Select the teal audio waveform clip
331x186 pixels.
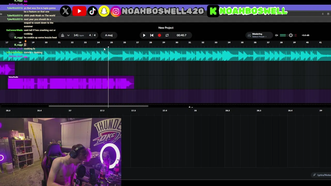165,55
